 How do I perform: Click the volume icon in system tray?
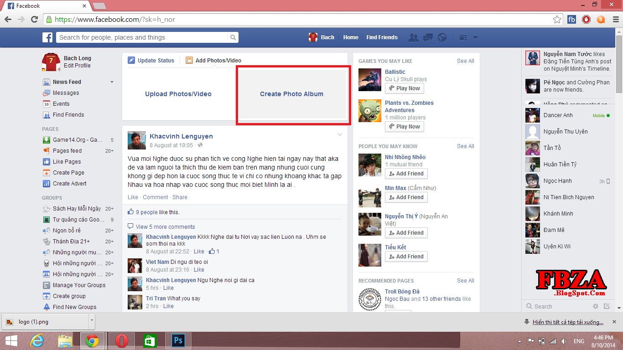[x=564, y=341]
